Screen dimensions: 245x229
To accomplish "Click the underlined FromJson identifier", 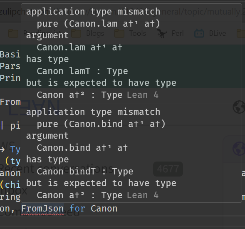I will [42, 209].
